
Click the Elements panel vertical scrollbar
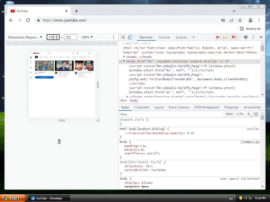coord(262,48)
